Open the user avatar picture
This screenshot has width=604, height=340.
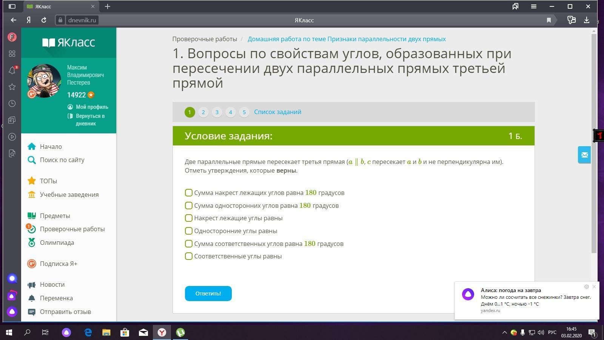(44, 81)
